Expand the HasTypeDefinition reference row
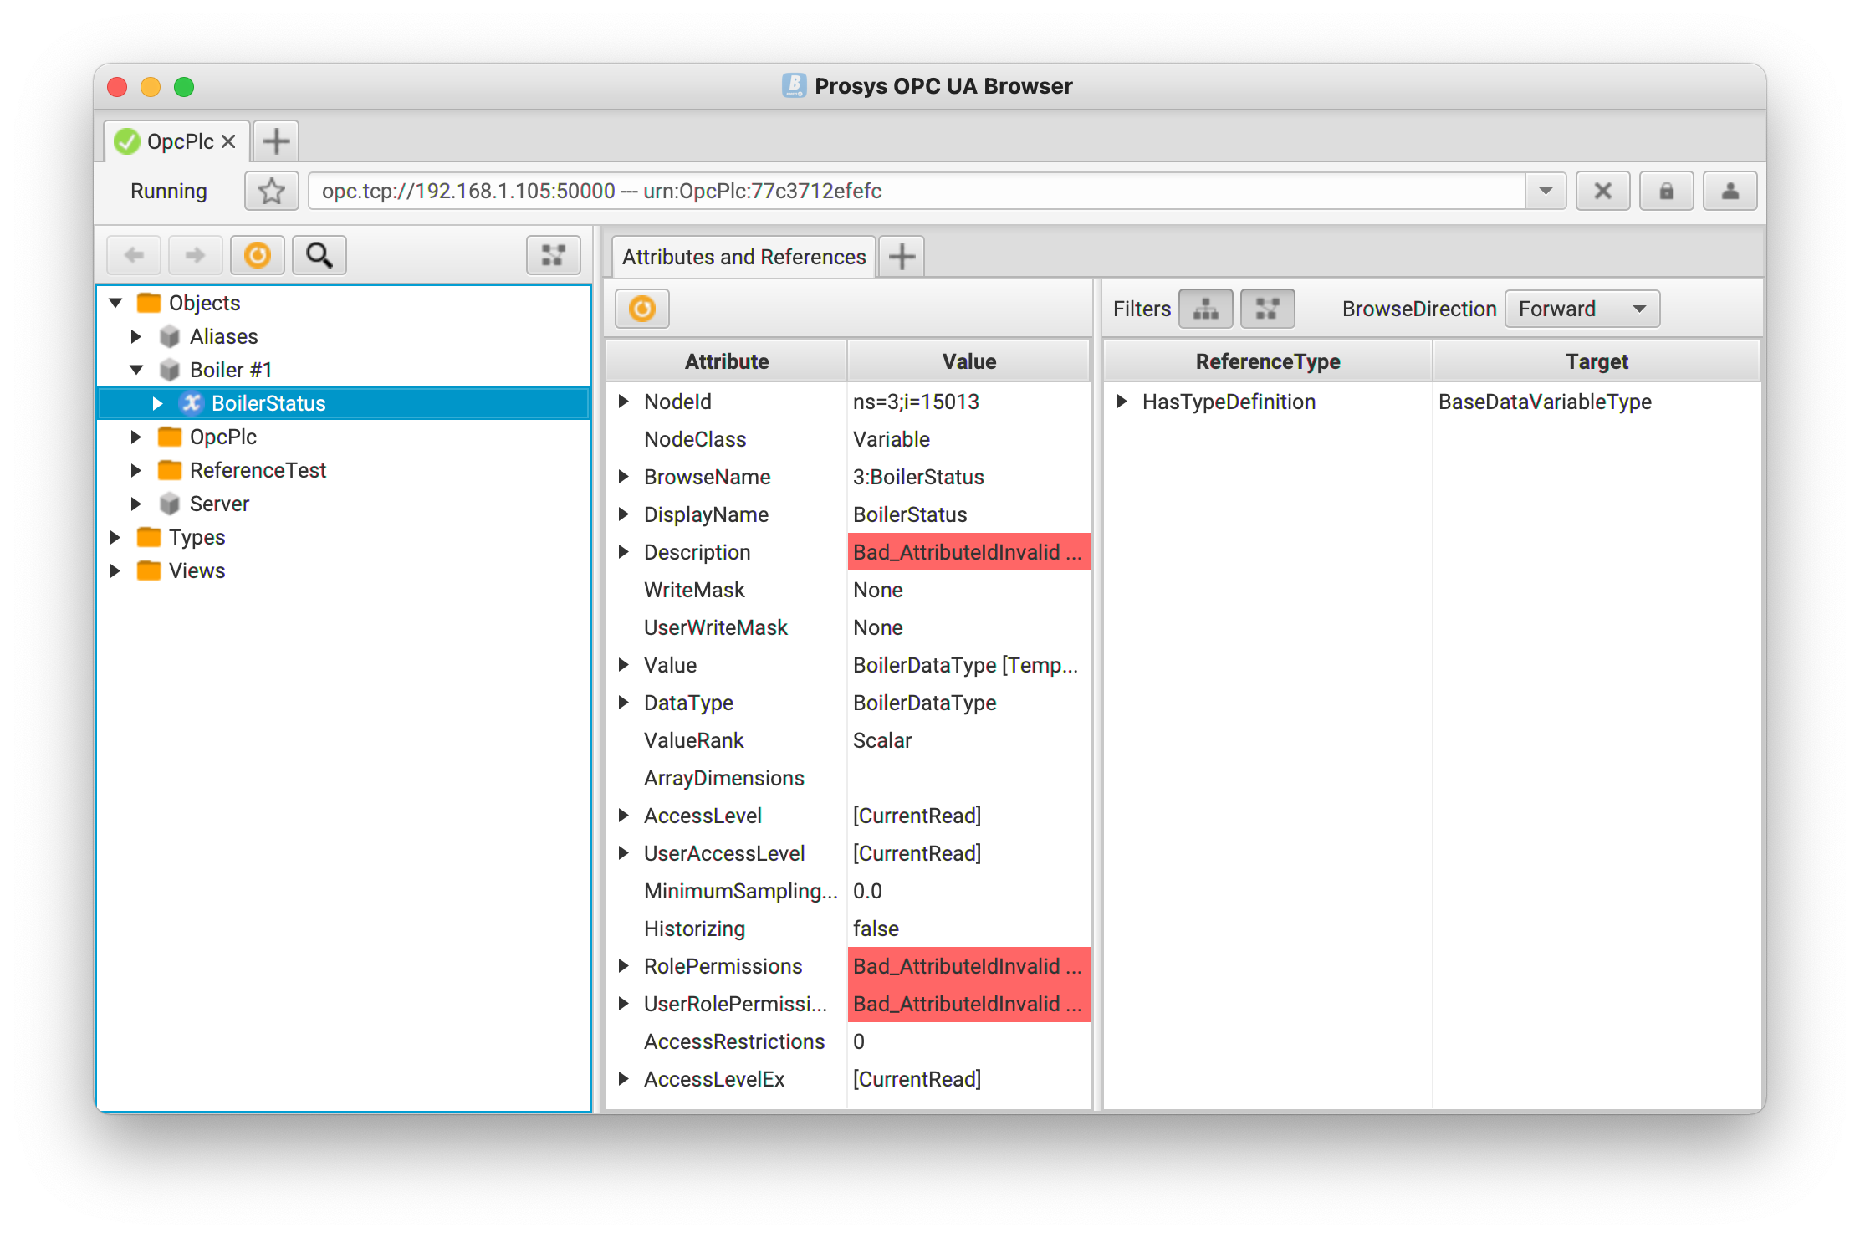The width and height of the screenshot is (1860, 1238). click(1122, 402)
